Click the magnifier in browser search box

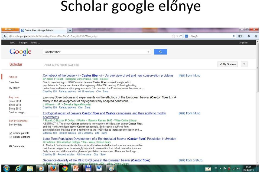point(234,36)
